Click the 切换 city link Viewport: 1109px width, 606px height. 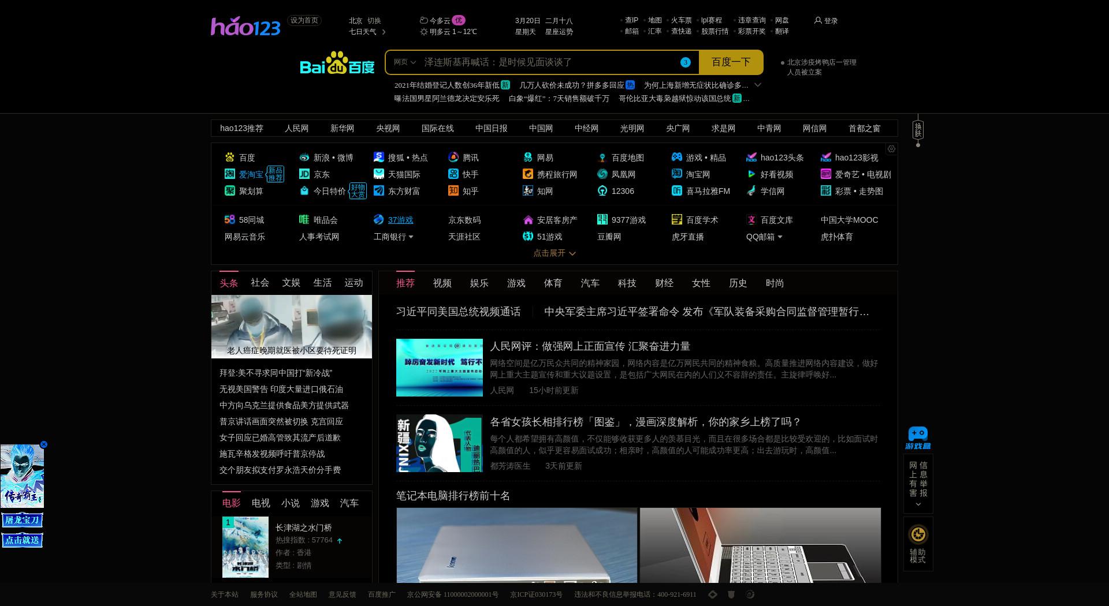(x=374, y=21)
